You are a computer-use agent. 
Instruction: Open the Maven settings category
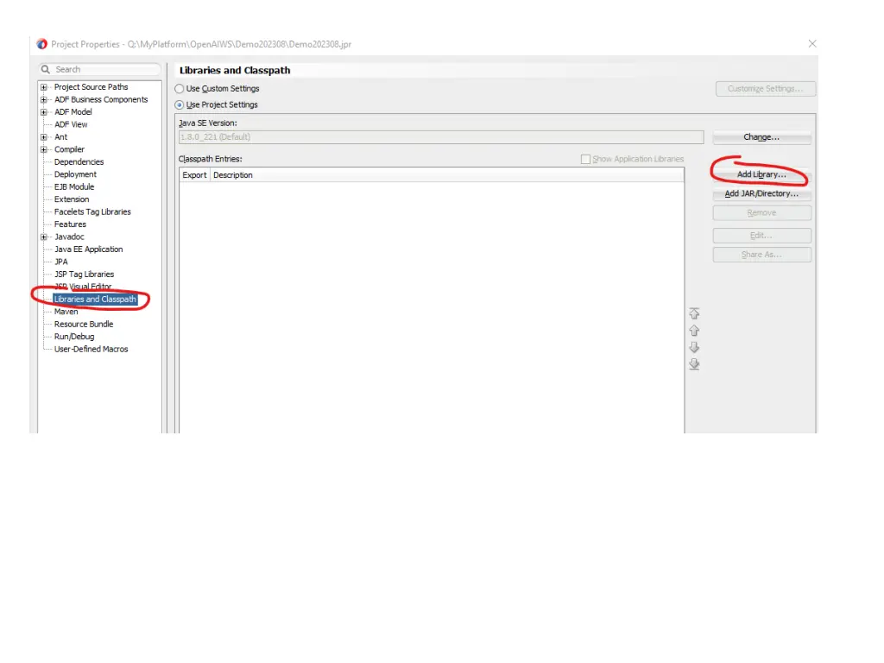click(66, 312)
